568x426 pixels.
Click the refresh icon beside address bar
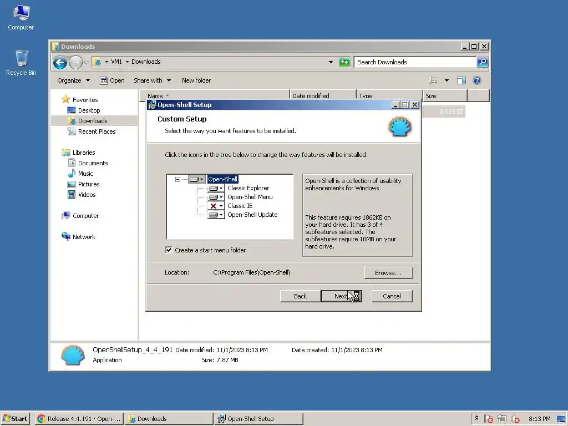point(344,62)
